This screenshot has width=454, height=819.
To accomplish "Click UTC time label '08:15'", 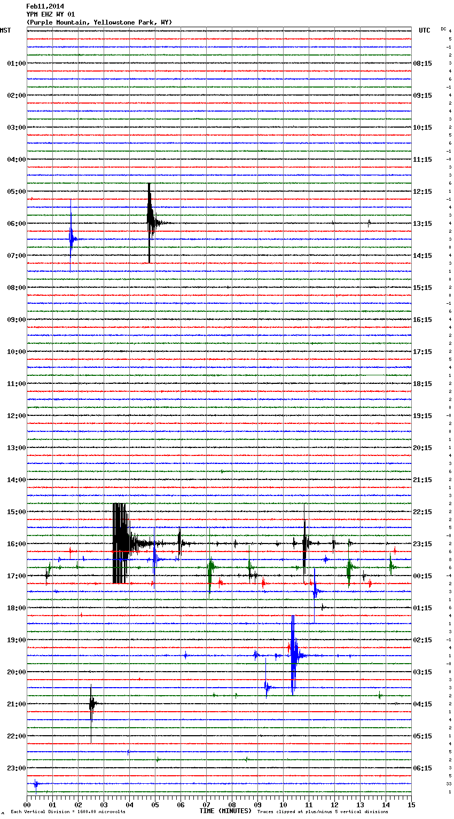I will 422,64.
